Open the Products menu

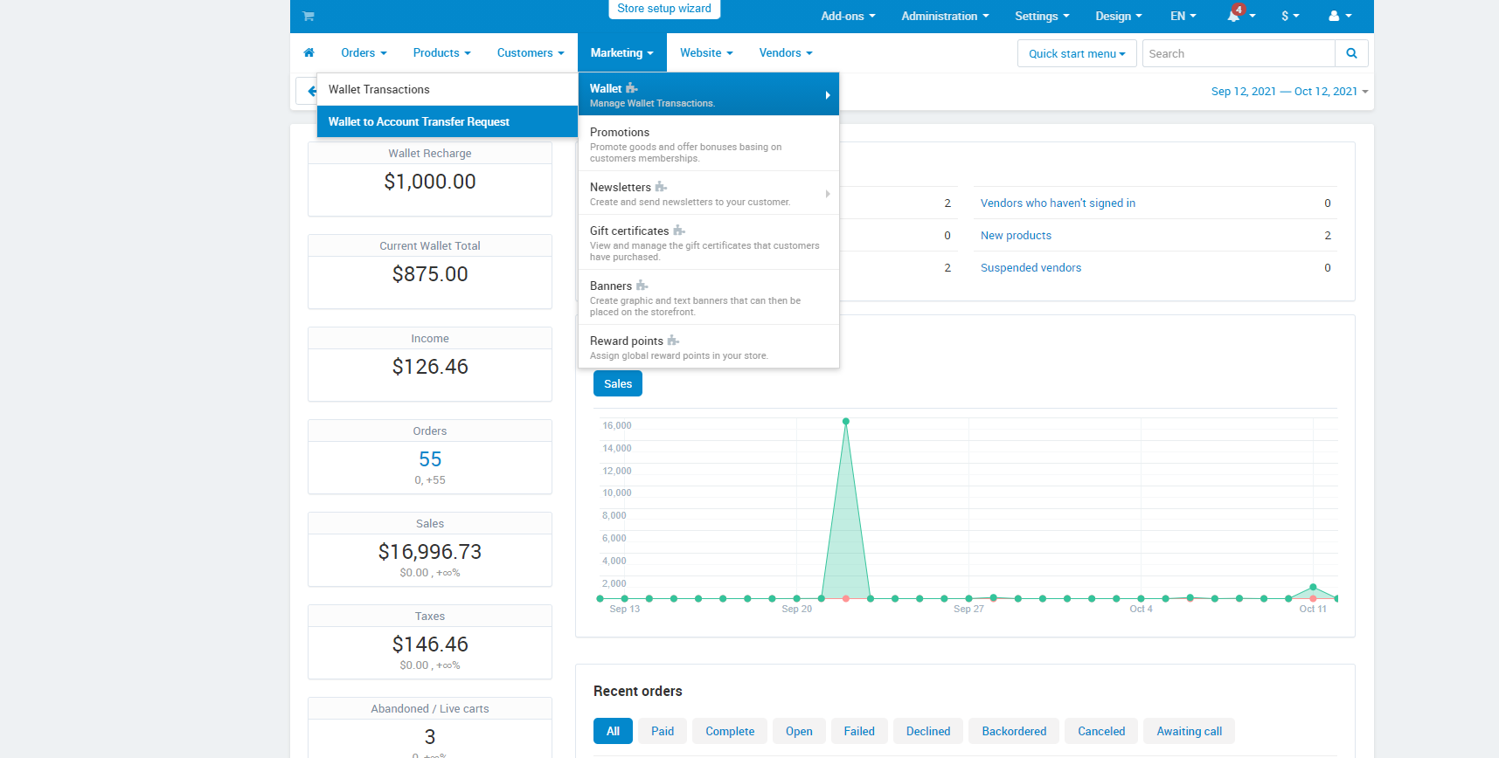click(441, 52)
